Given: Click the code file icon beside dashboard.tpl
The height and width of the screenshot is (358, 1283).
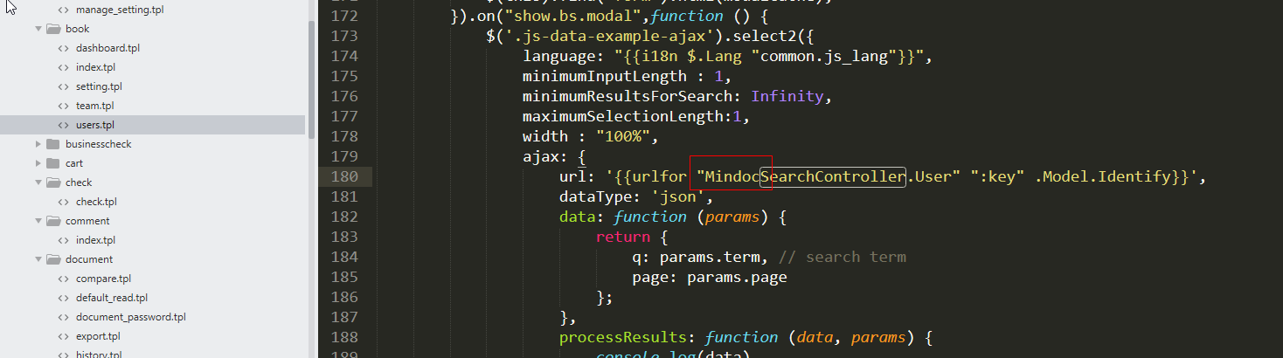Looking at the screenshot, I should point(63,48).
